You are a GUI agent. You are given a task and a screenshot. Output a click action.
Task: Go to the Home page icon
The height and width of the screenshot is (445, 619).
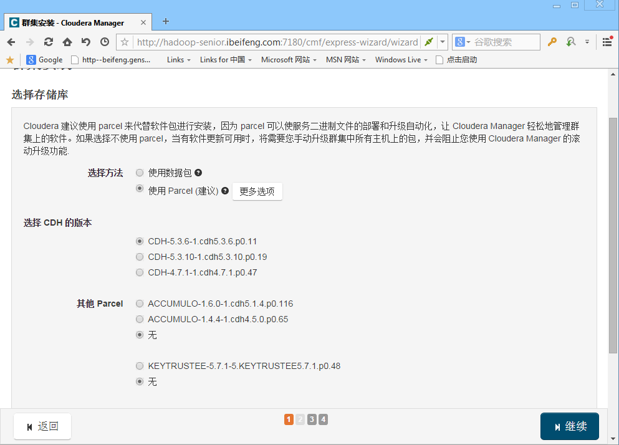pyautogui.click(x=67, y=42)
